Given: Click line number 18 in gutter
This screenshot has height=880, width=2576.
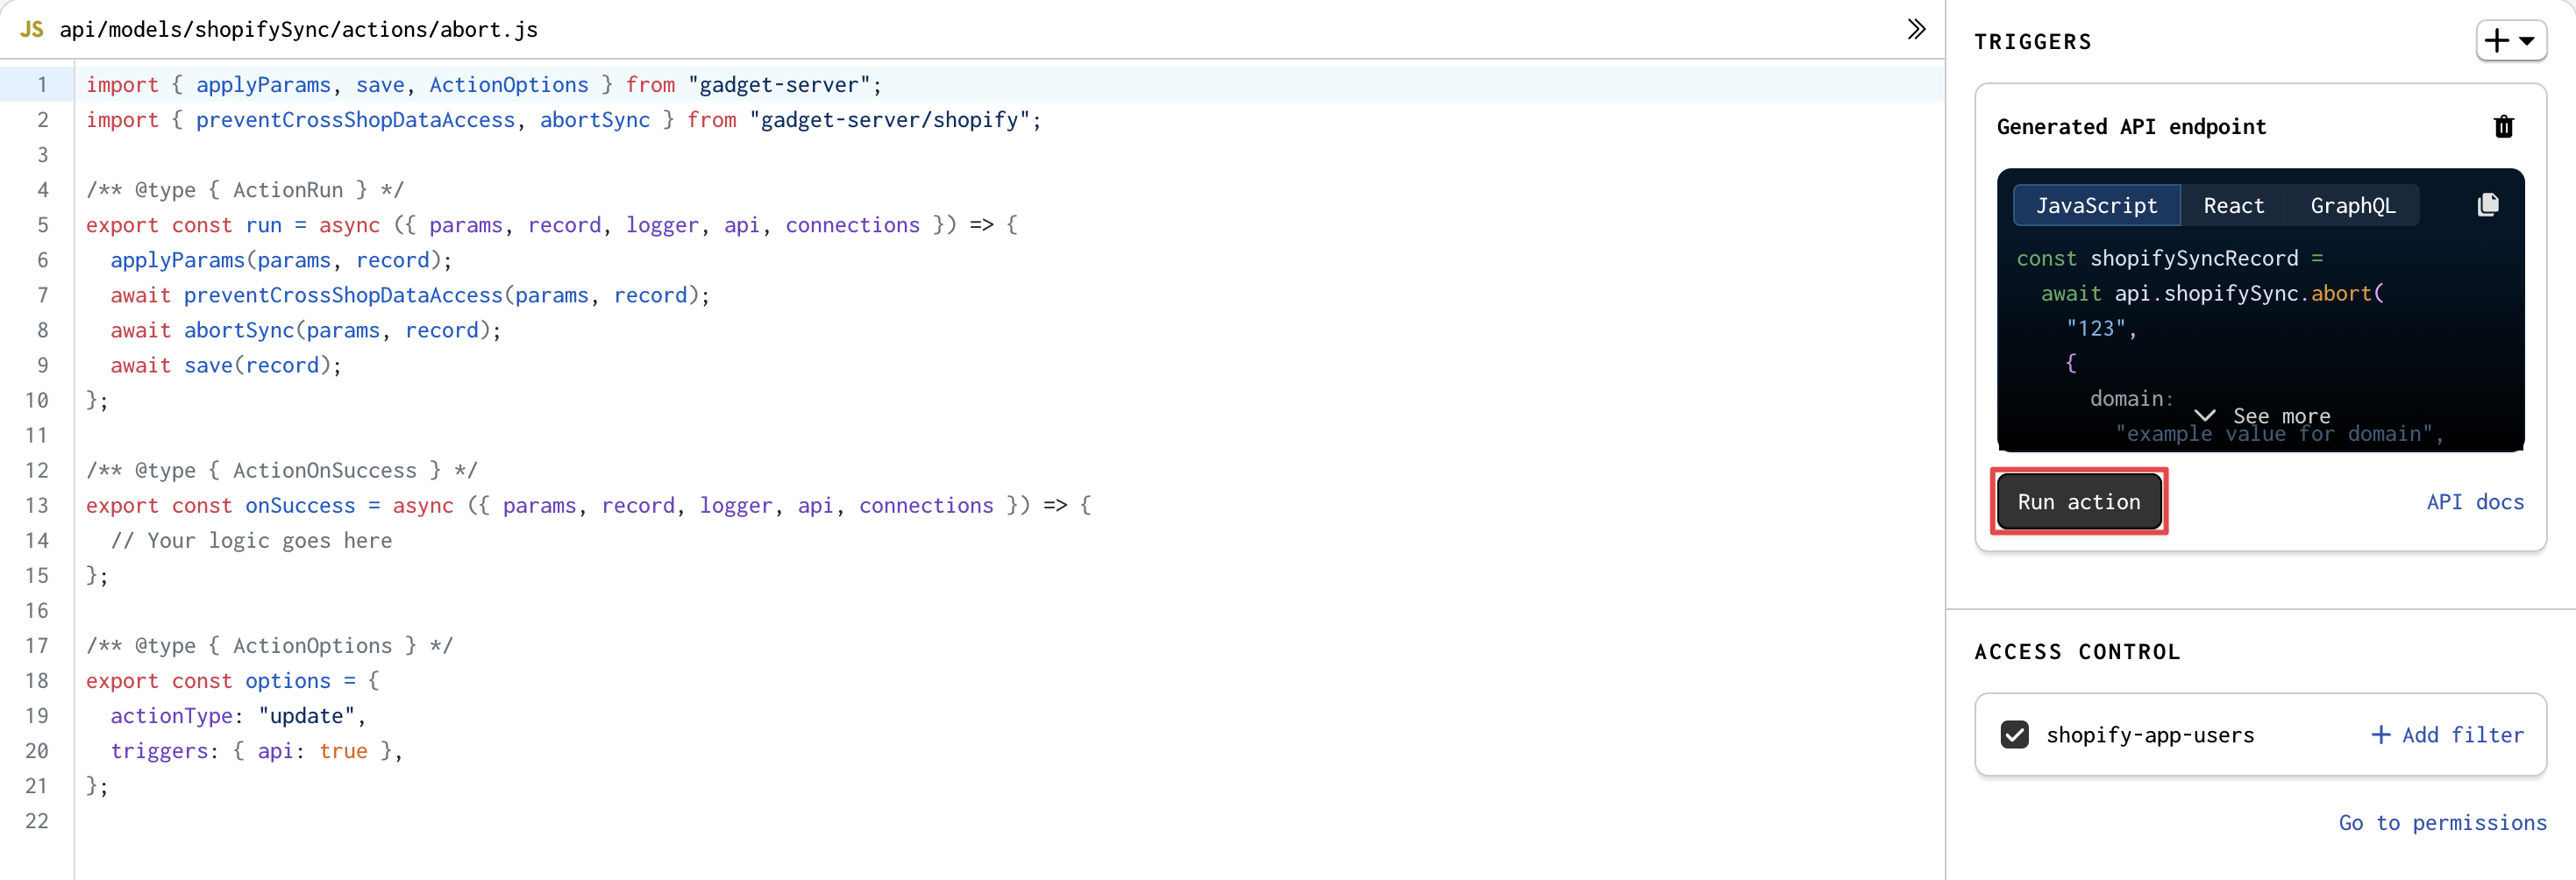Looking at the screenshot, I should pyautogui.click(x=37, y=681).
